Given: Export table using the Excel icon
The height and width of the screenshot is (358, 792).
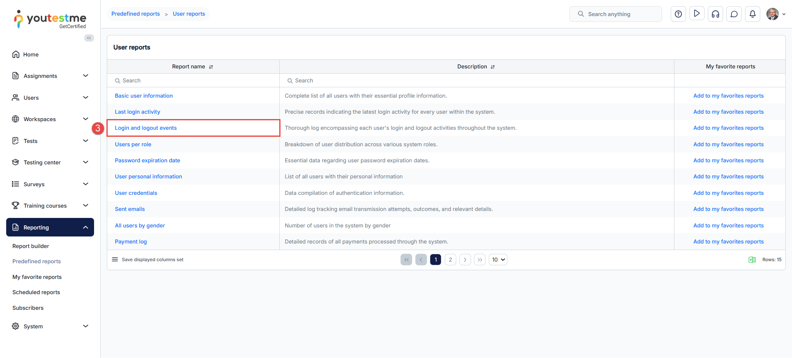Looking at the screenshot, I should 752,260.
